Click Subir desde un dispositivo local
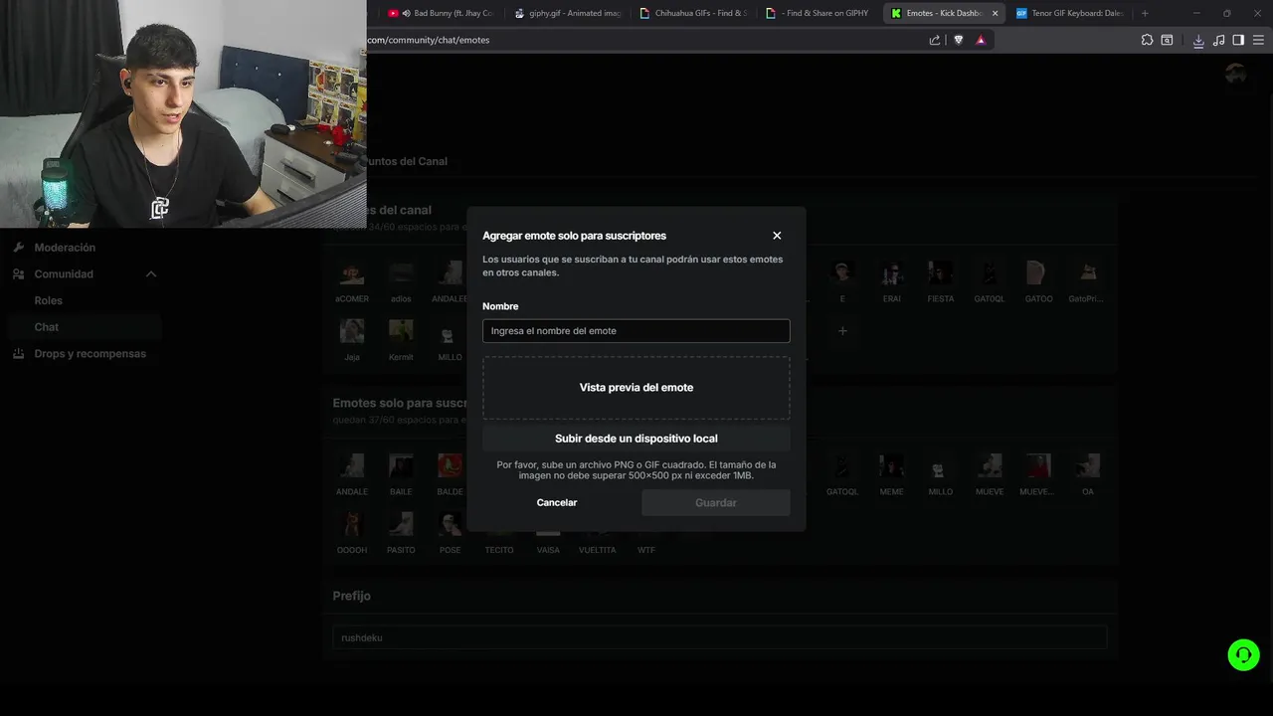 point(636,439)
